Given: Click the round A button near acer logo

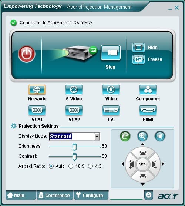Looking at the screenshot, I should (x=148, y=195).
